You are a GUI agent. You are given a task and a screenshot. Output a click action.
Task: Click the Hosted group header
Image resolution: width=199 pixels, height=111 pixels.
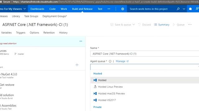[x=98, y=73]
